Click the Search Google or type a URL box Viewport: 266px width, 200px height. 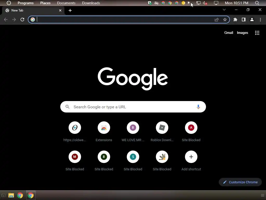(x=133, y=107)
